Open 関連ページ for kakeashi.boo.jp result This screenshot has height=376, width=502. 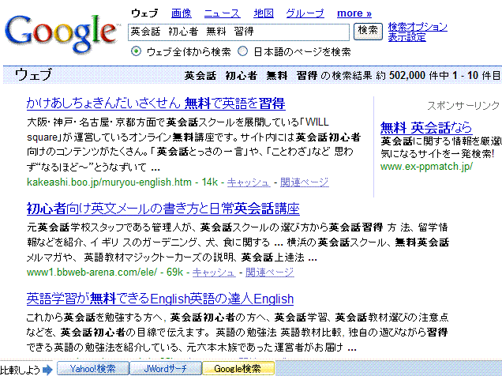[x=305, y=182]
